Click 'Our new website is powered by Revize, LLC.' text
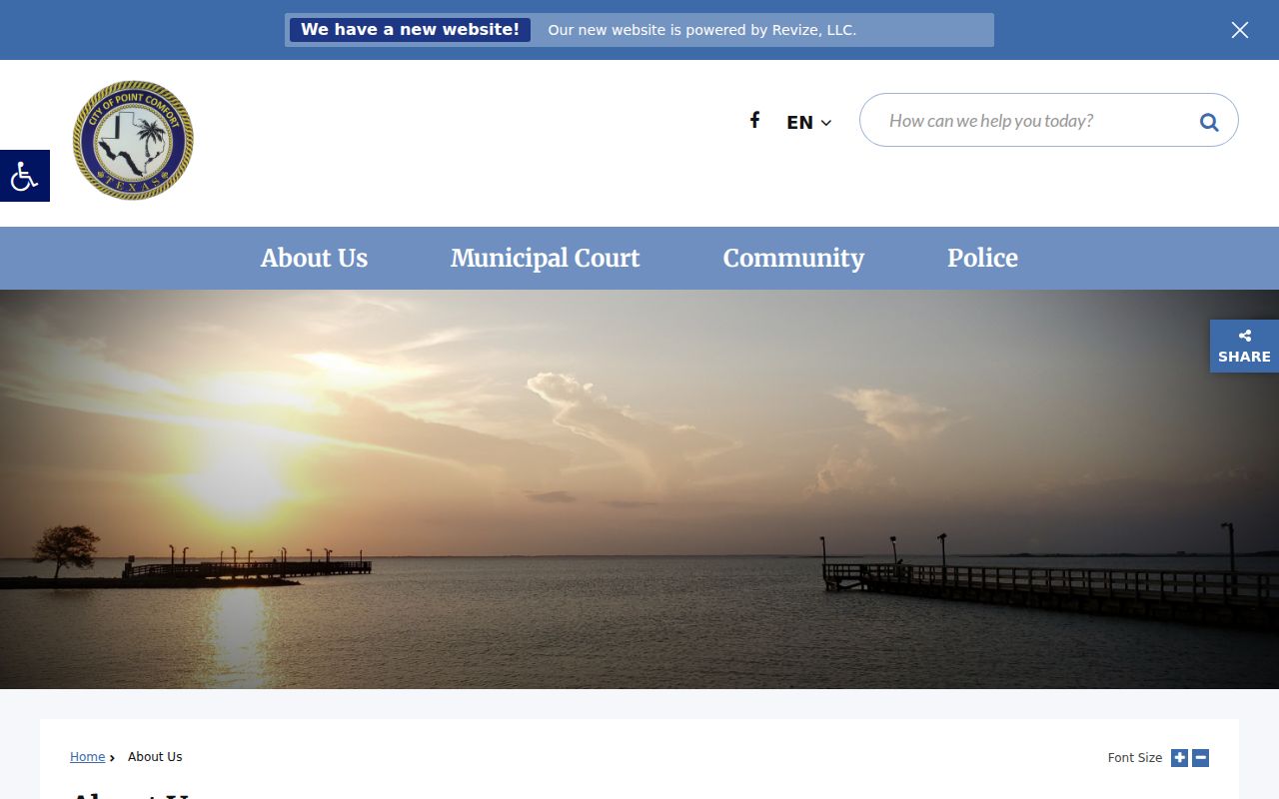The height and width of the screenshot is (799, 1279). pos(701,30)
